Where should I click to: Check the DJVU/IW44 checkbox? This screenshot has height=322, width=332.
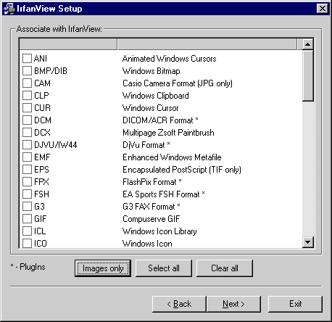pos(27,145)
